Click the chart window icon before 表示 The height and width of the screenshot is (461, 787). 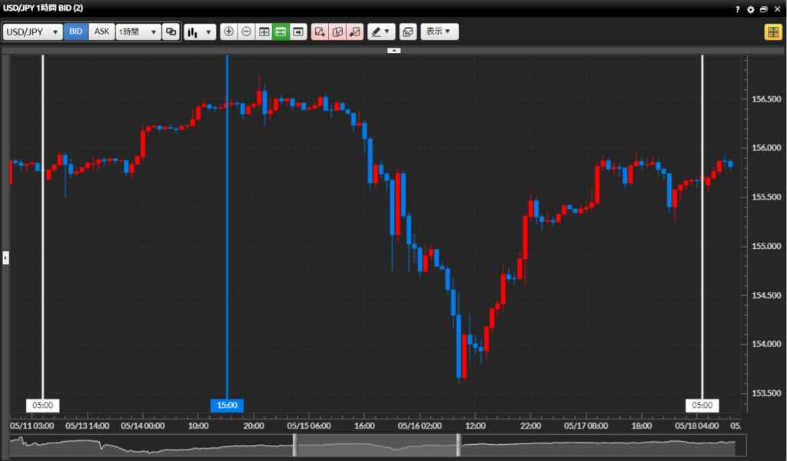407,32
